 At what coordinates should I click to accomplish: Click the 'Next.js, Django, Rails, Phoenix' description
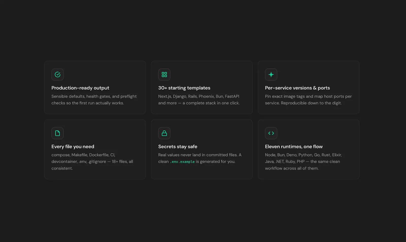199,100
